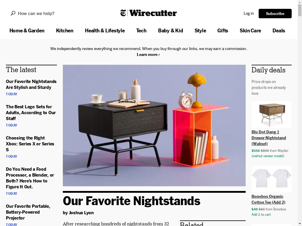Click the Subscribe button
302x226 pixels.
[275, 14]
